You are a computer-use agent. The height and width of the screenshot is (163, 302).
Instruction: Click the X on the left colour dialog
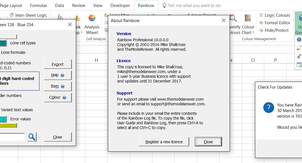click(70, 25)
